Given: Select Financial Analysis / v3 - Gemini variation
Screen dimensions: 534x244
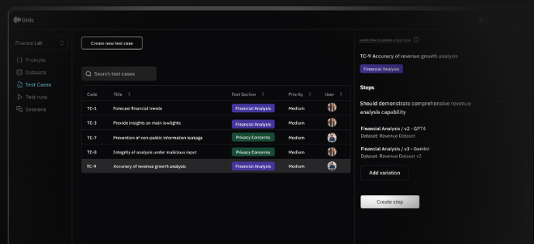Looking at the screenshot, I should pos(395,149).
